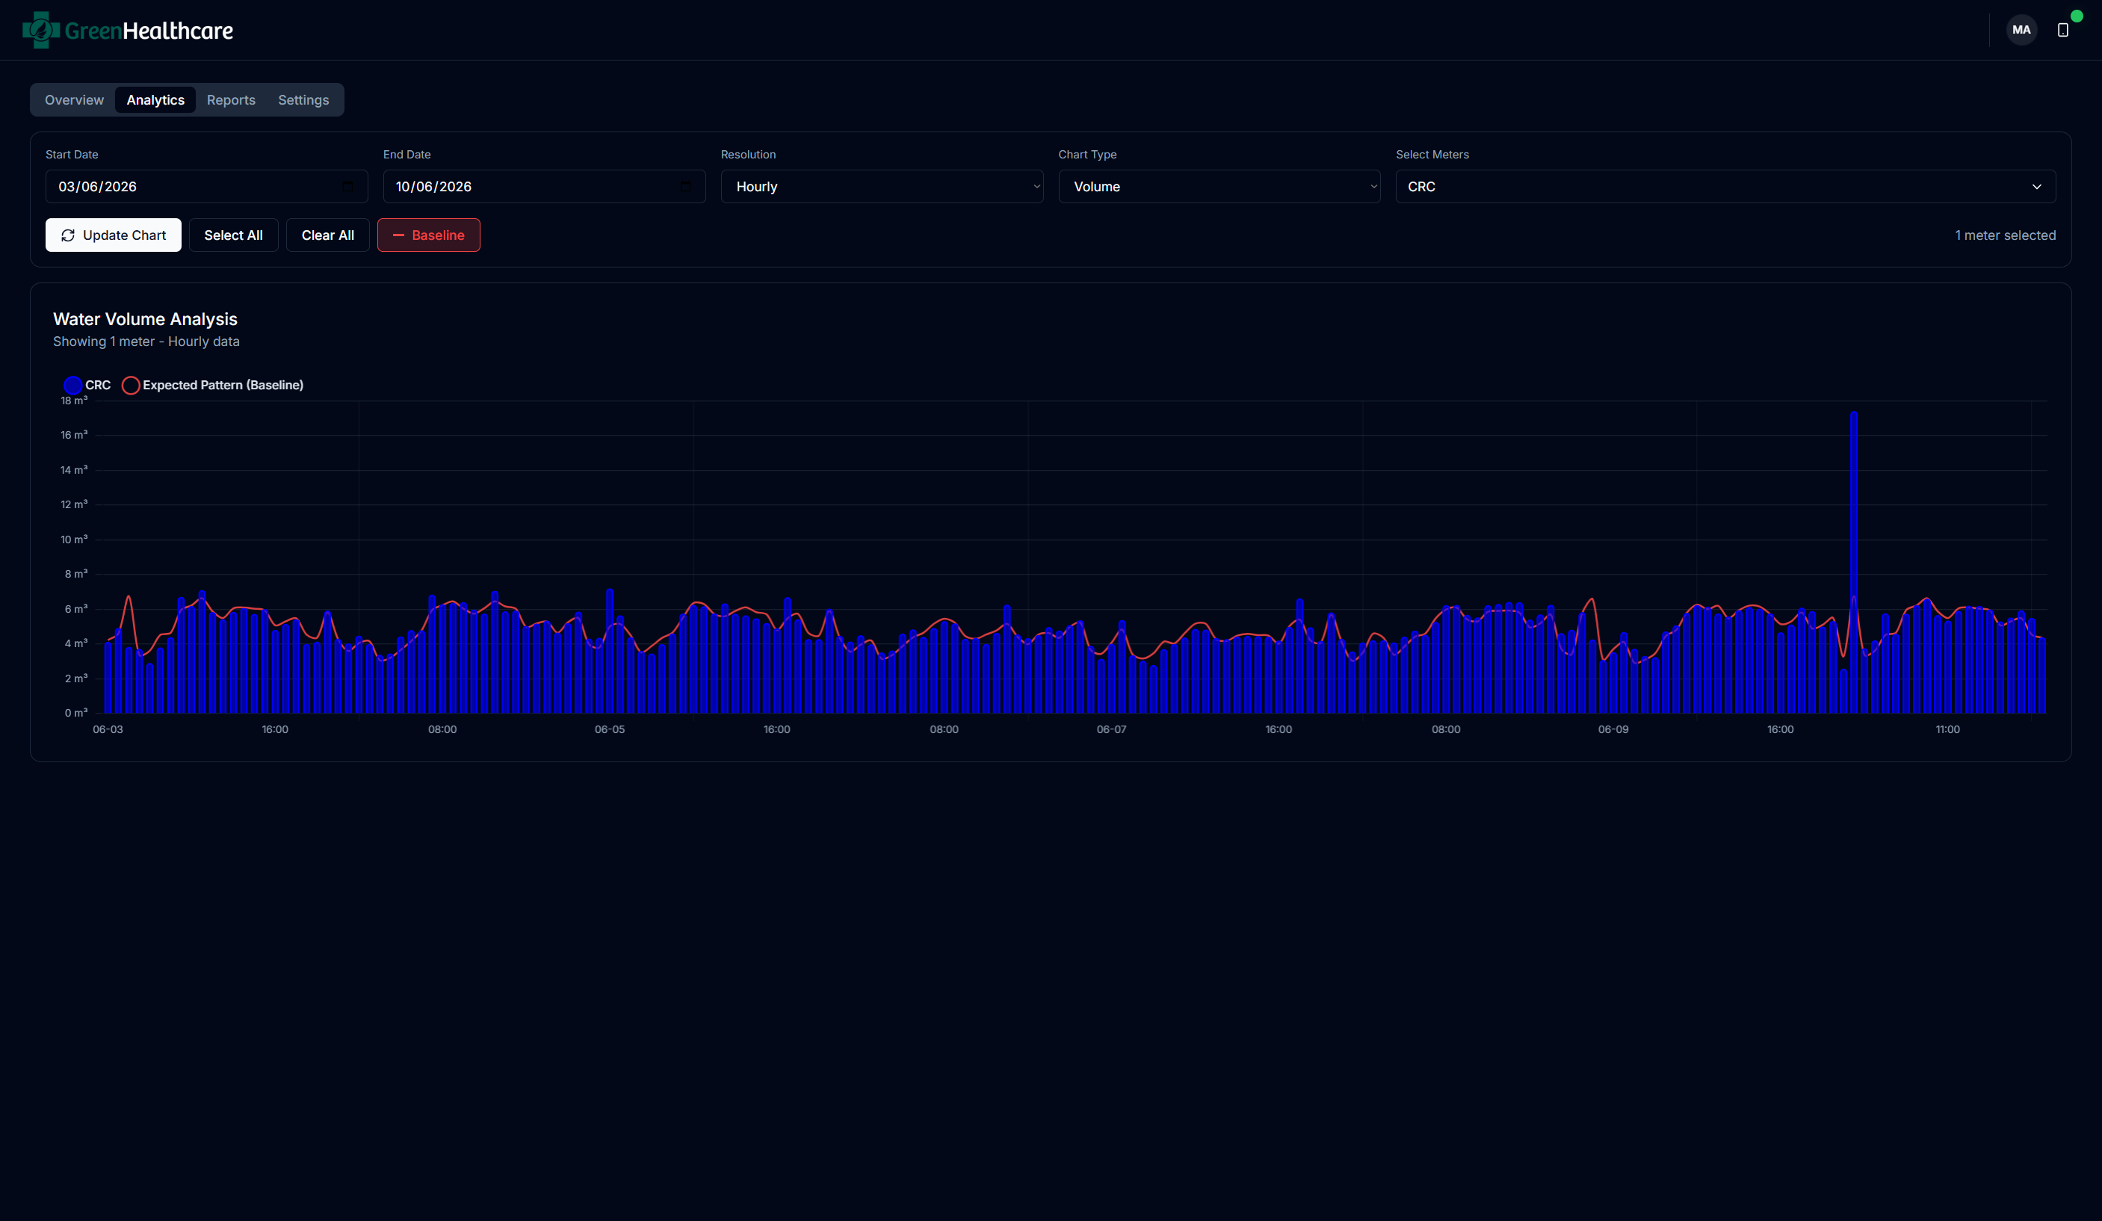Click the Start Date field 03/06/2026
Screen dimensions: 2102x1221
(206, 187)
